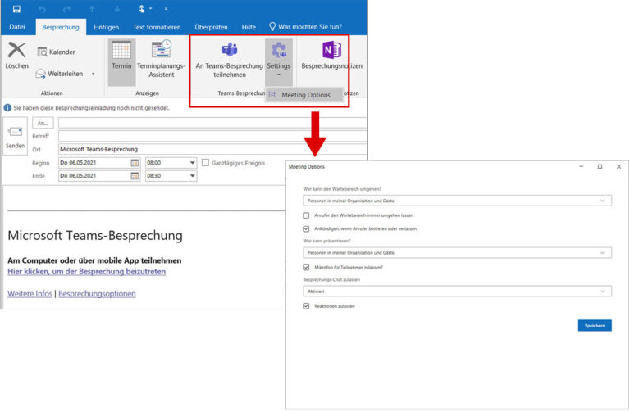Open the Beginn time 08:00 dropdown
Viewport: 630px width, 411px height.
click(193, 163)
